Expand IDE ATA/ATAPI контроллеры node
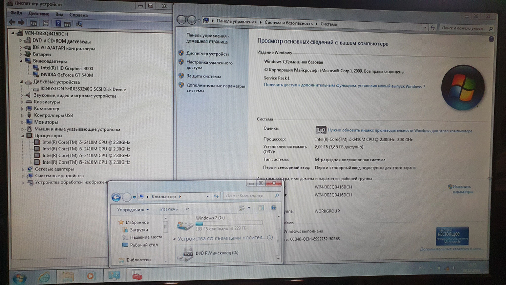Screen dimensions: 506x285 tap(21, 48)
